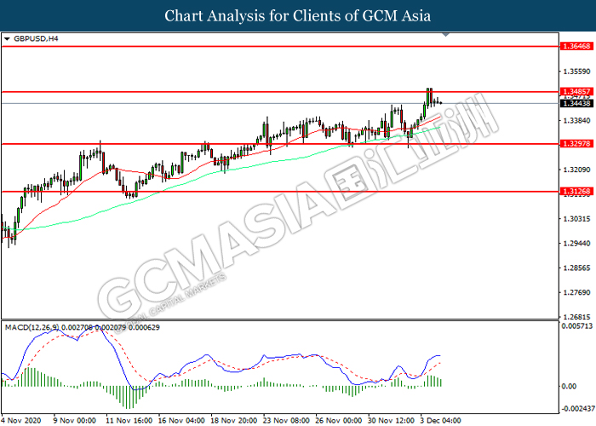Click the 1.27690 price axis value
This screenshot has height=426, width=596.
point(576,292)
